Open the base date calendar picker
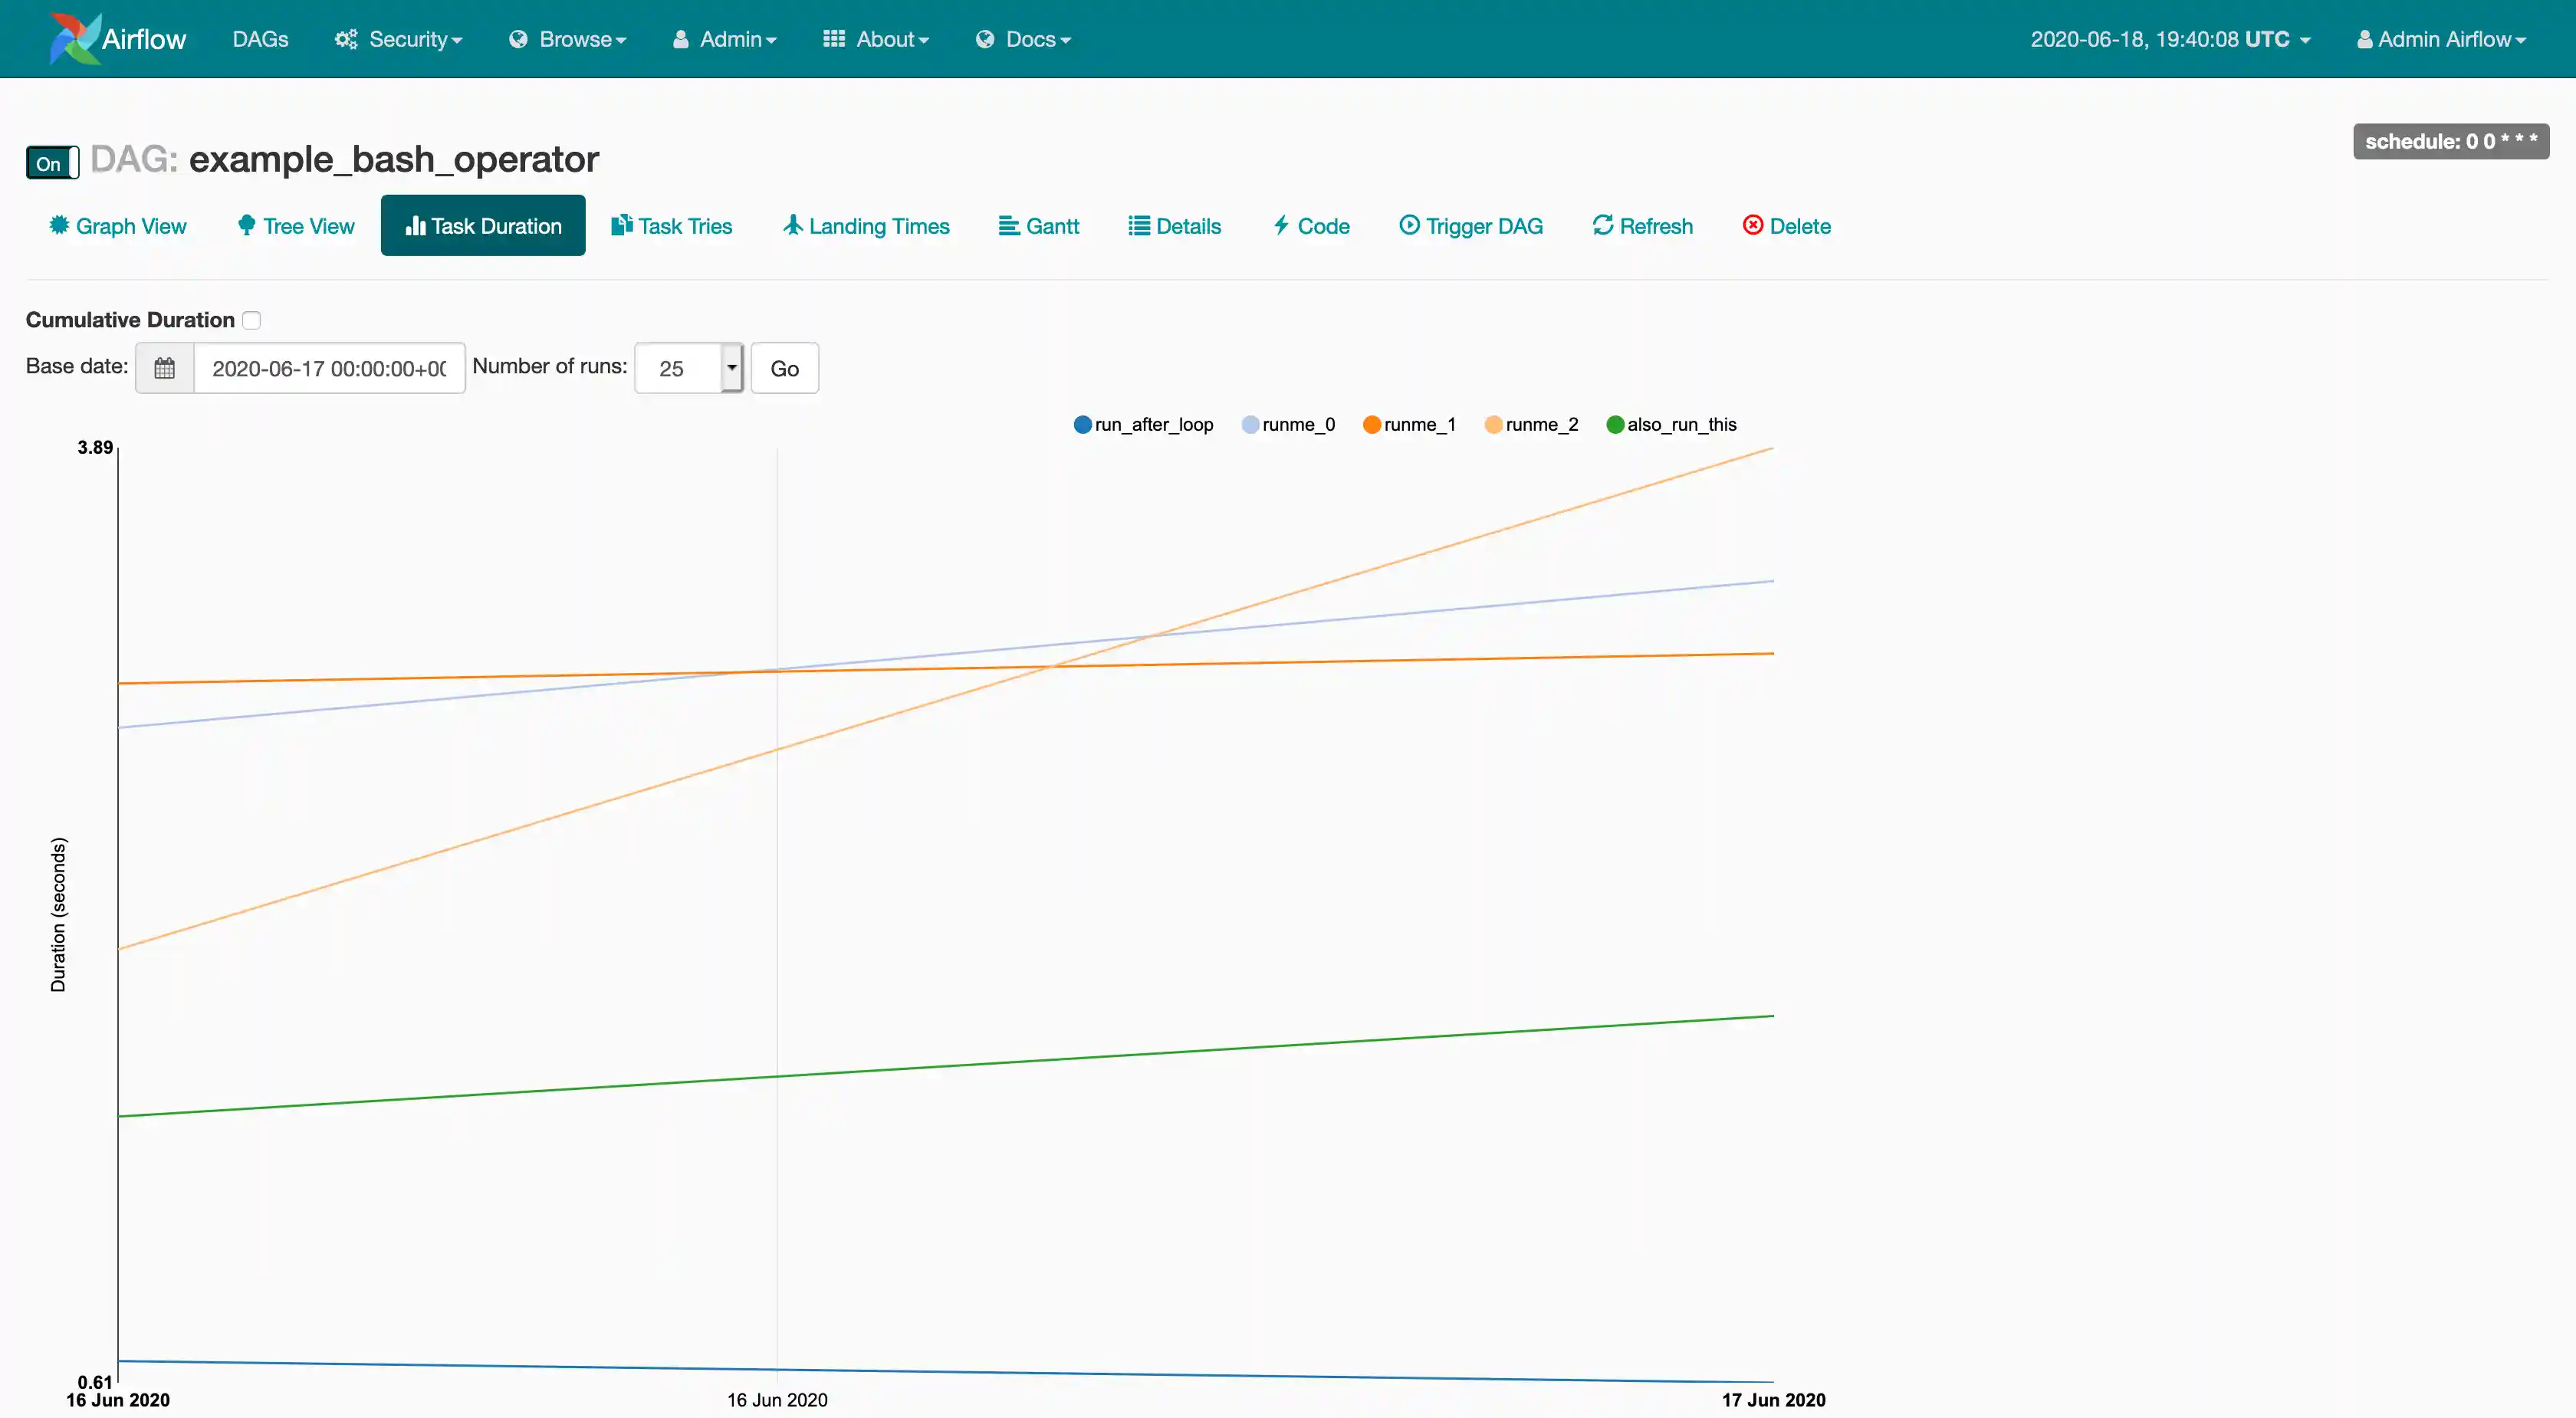 pyautogui.click(x=165, y=368)
